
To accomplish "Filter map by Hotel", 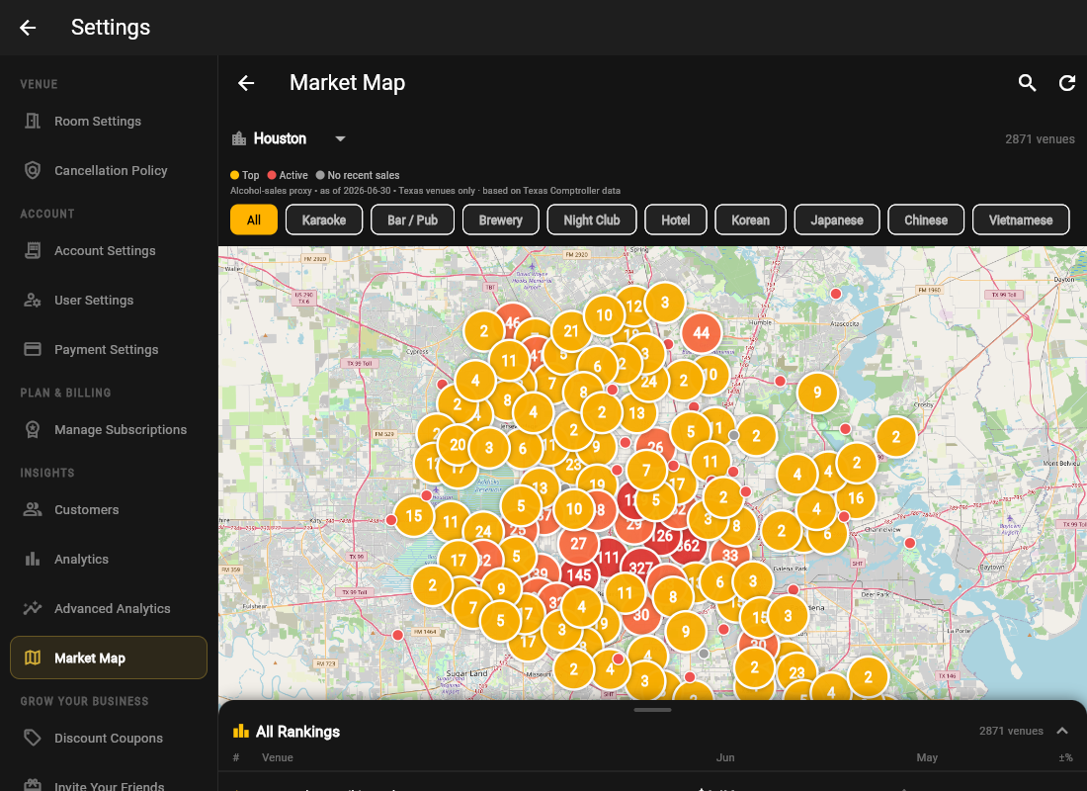I will click(676, 220).
